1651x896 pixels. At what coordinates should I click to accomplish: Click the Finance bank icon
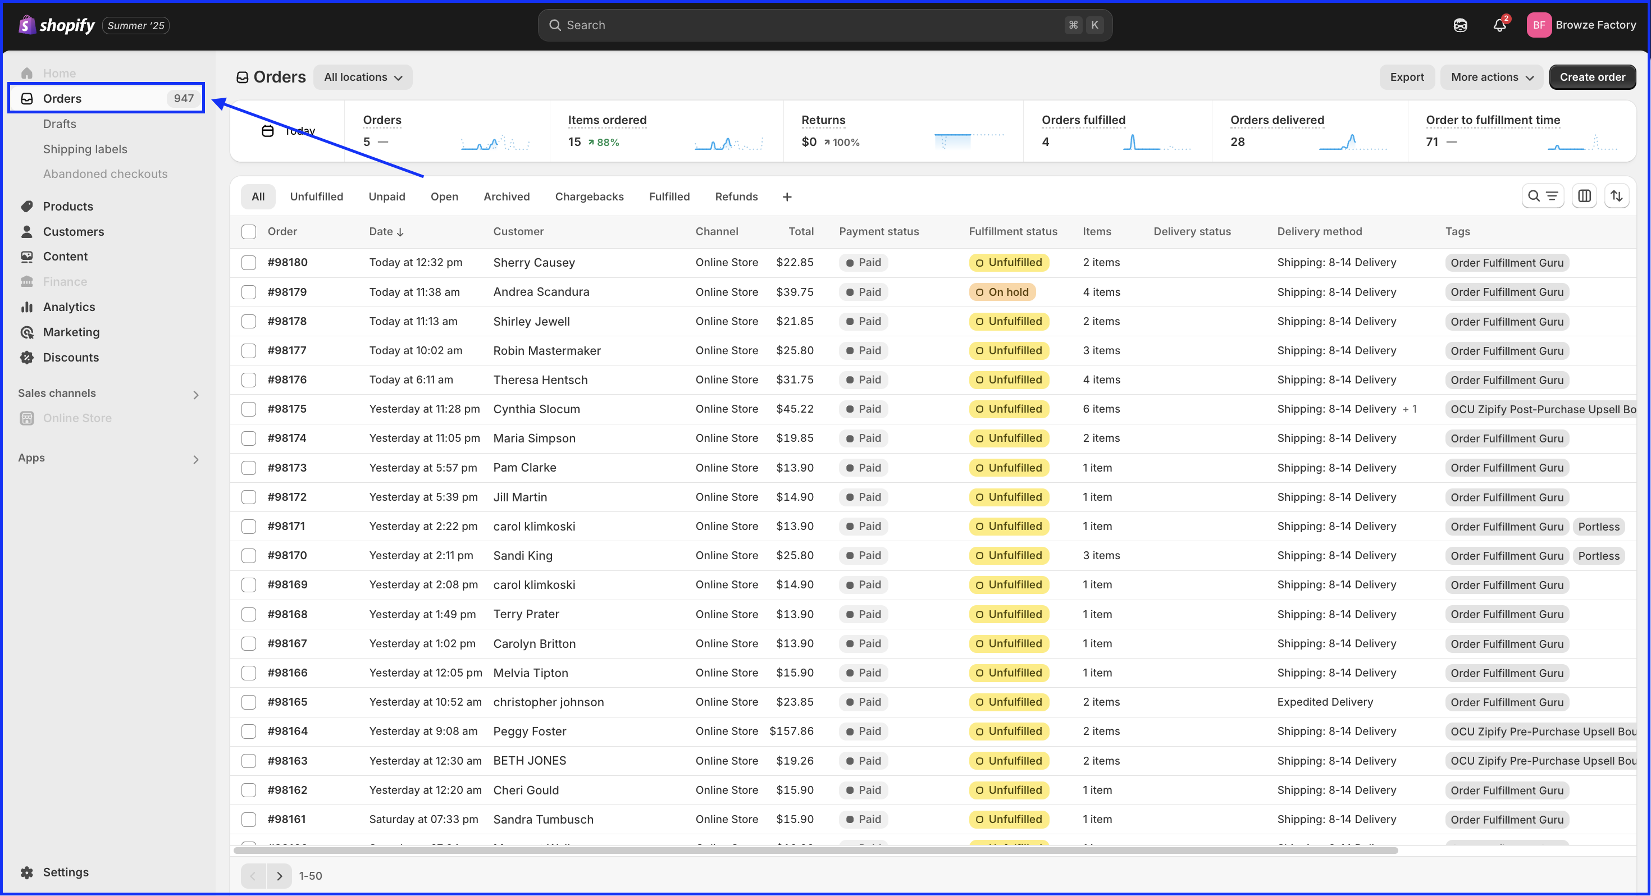[x=27, y=281]
